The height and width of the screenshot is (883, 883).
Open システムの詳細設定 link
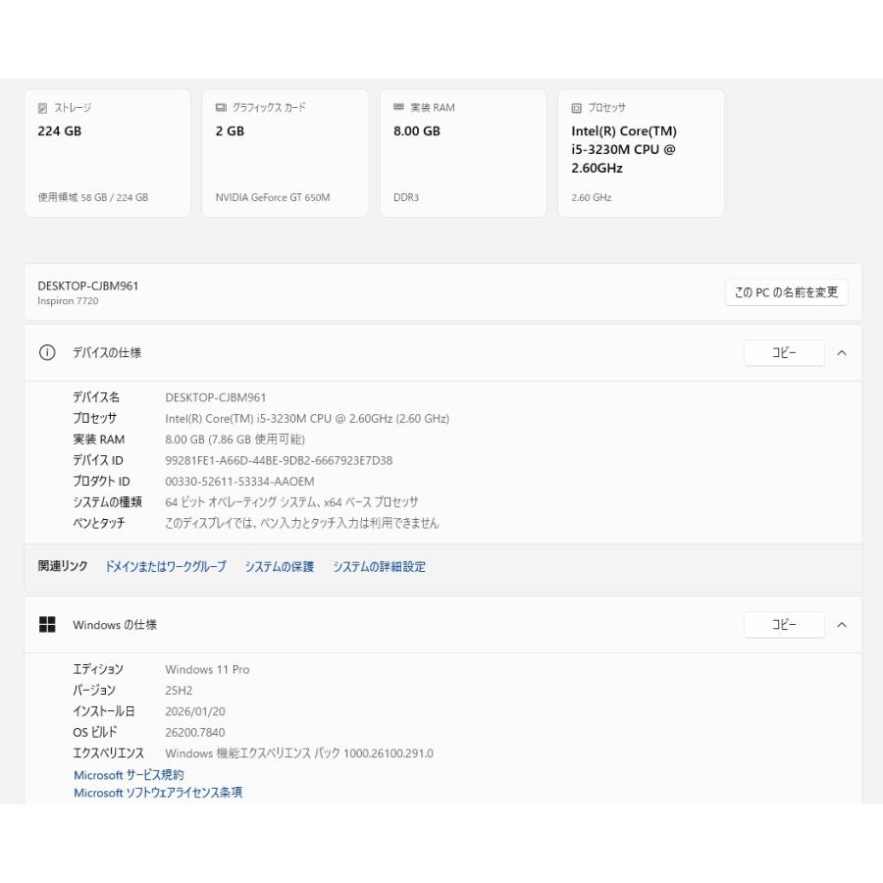(x=379, y=566)
